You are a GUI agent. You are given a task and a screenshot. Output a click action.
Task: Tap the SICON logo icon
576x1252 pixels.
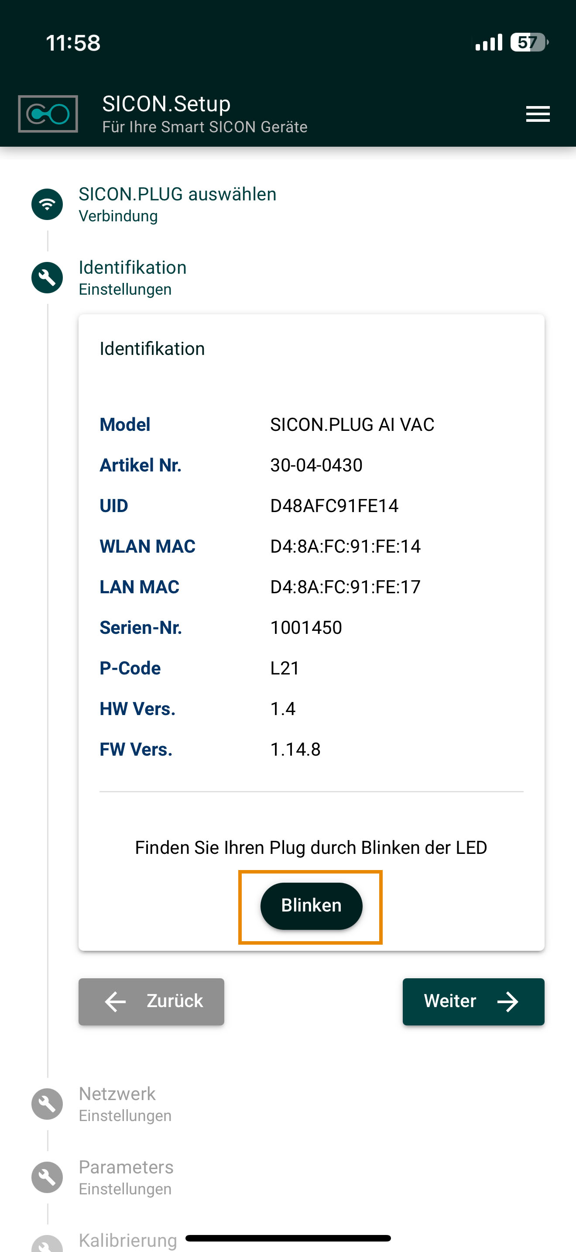48,114
